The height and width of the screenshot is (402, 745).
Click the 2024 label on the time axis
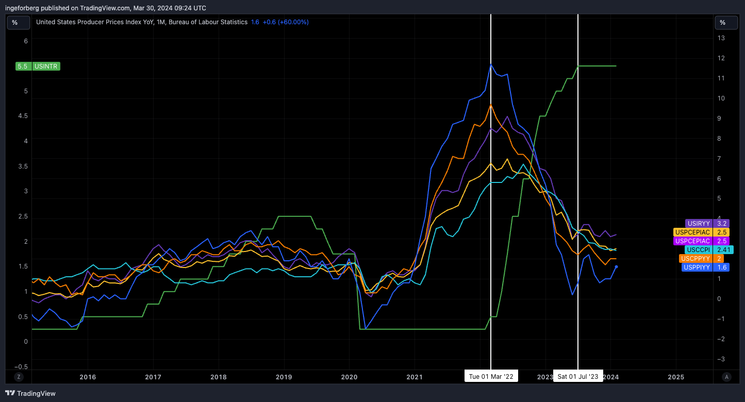point(611,377)
